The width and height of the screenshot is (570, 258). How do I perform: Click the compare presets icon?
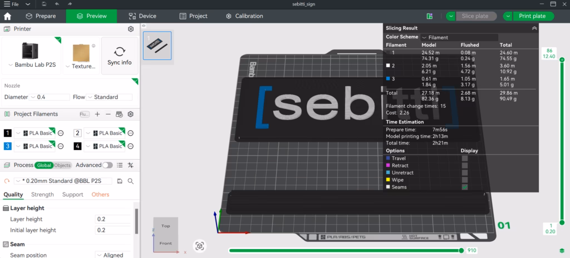click(x=131, y=165)
